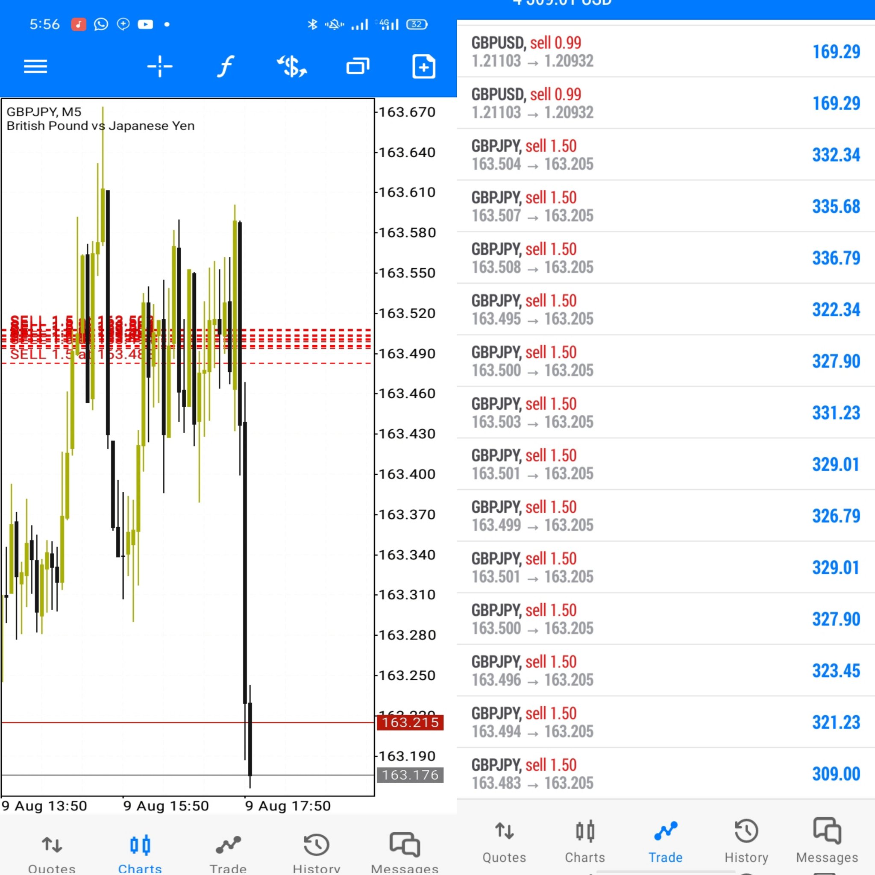
Task: Tap GBPJPY position with profit 336.79
Action: point(665,258)
